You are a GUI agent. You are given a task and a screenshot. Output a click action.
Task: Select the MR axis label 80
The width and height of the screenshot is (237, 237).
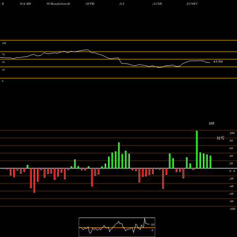(231, 141)
